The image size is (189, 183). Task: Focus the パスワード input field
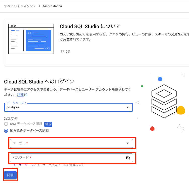(x=71, y=158)
